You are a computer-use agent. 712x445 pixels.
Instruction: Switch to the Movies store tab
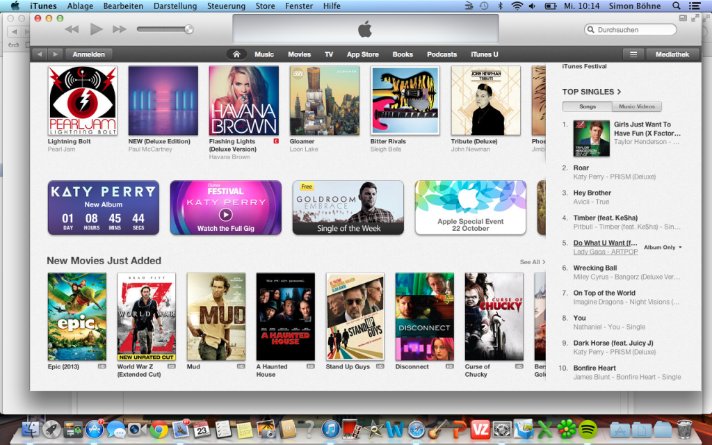click(x=299, y=54)
